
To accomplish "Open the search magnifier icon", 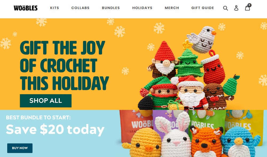I will tap(225, 8).
